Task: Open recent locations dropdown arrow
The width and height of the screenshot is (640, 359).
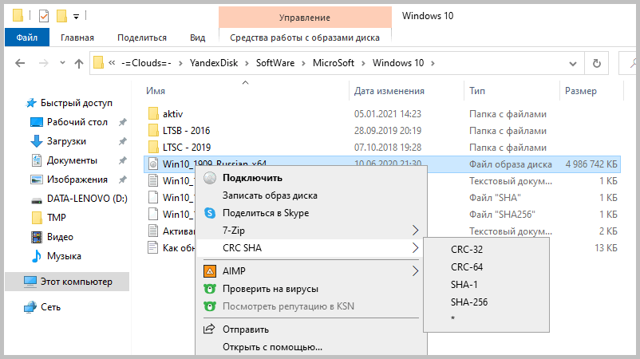Action: pyautogui.click(x=62, y=63)
